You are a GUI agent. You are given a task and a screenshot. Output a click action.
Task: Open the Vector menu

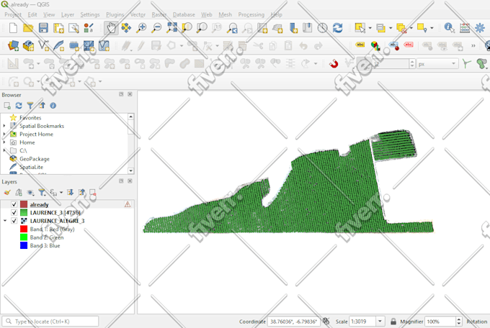(x=138, y=14)
